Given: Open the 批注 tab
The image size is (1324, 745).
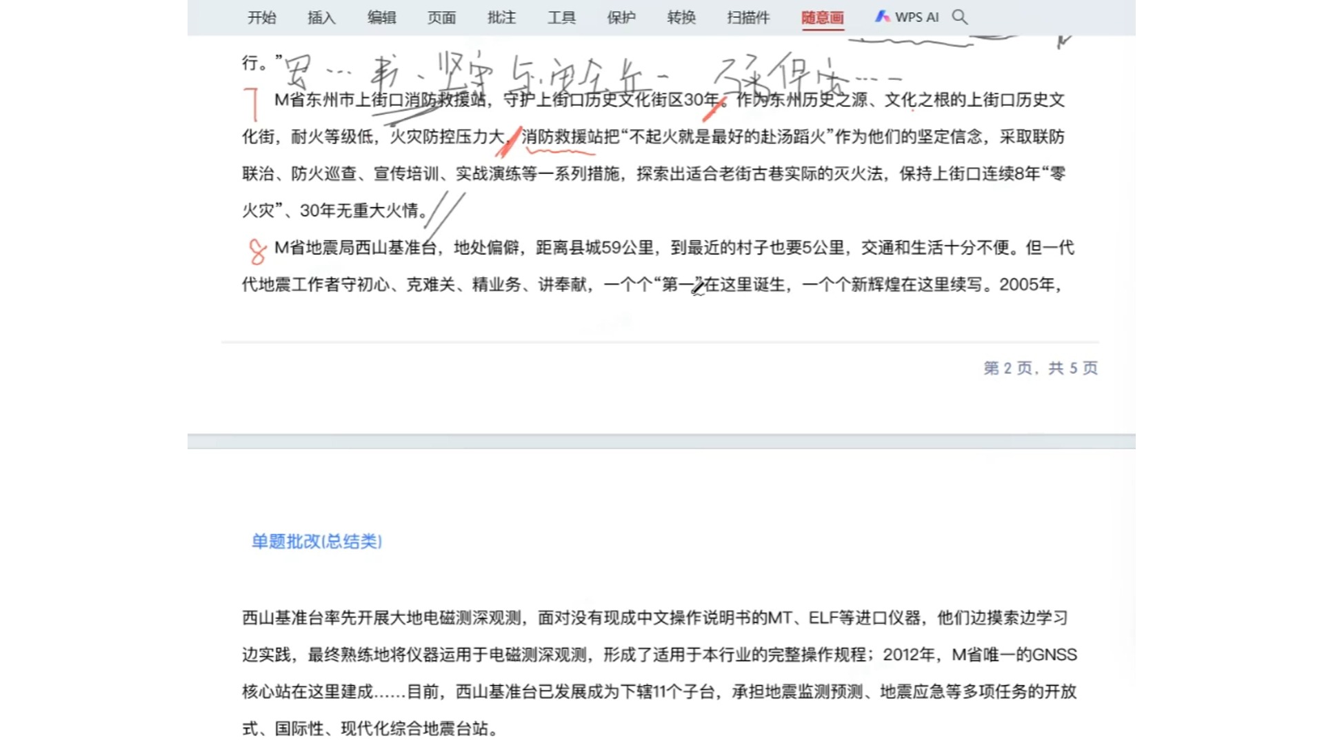Looking at the screenshot, I should 501,17.
